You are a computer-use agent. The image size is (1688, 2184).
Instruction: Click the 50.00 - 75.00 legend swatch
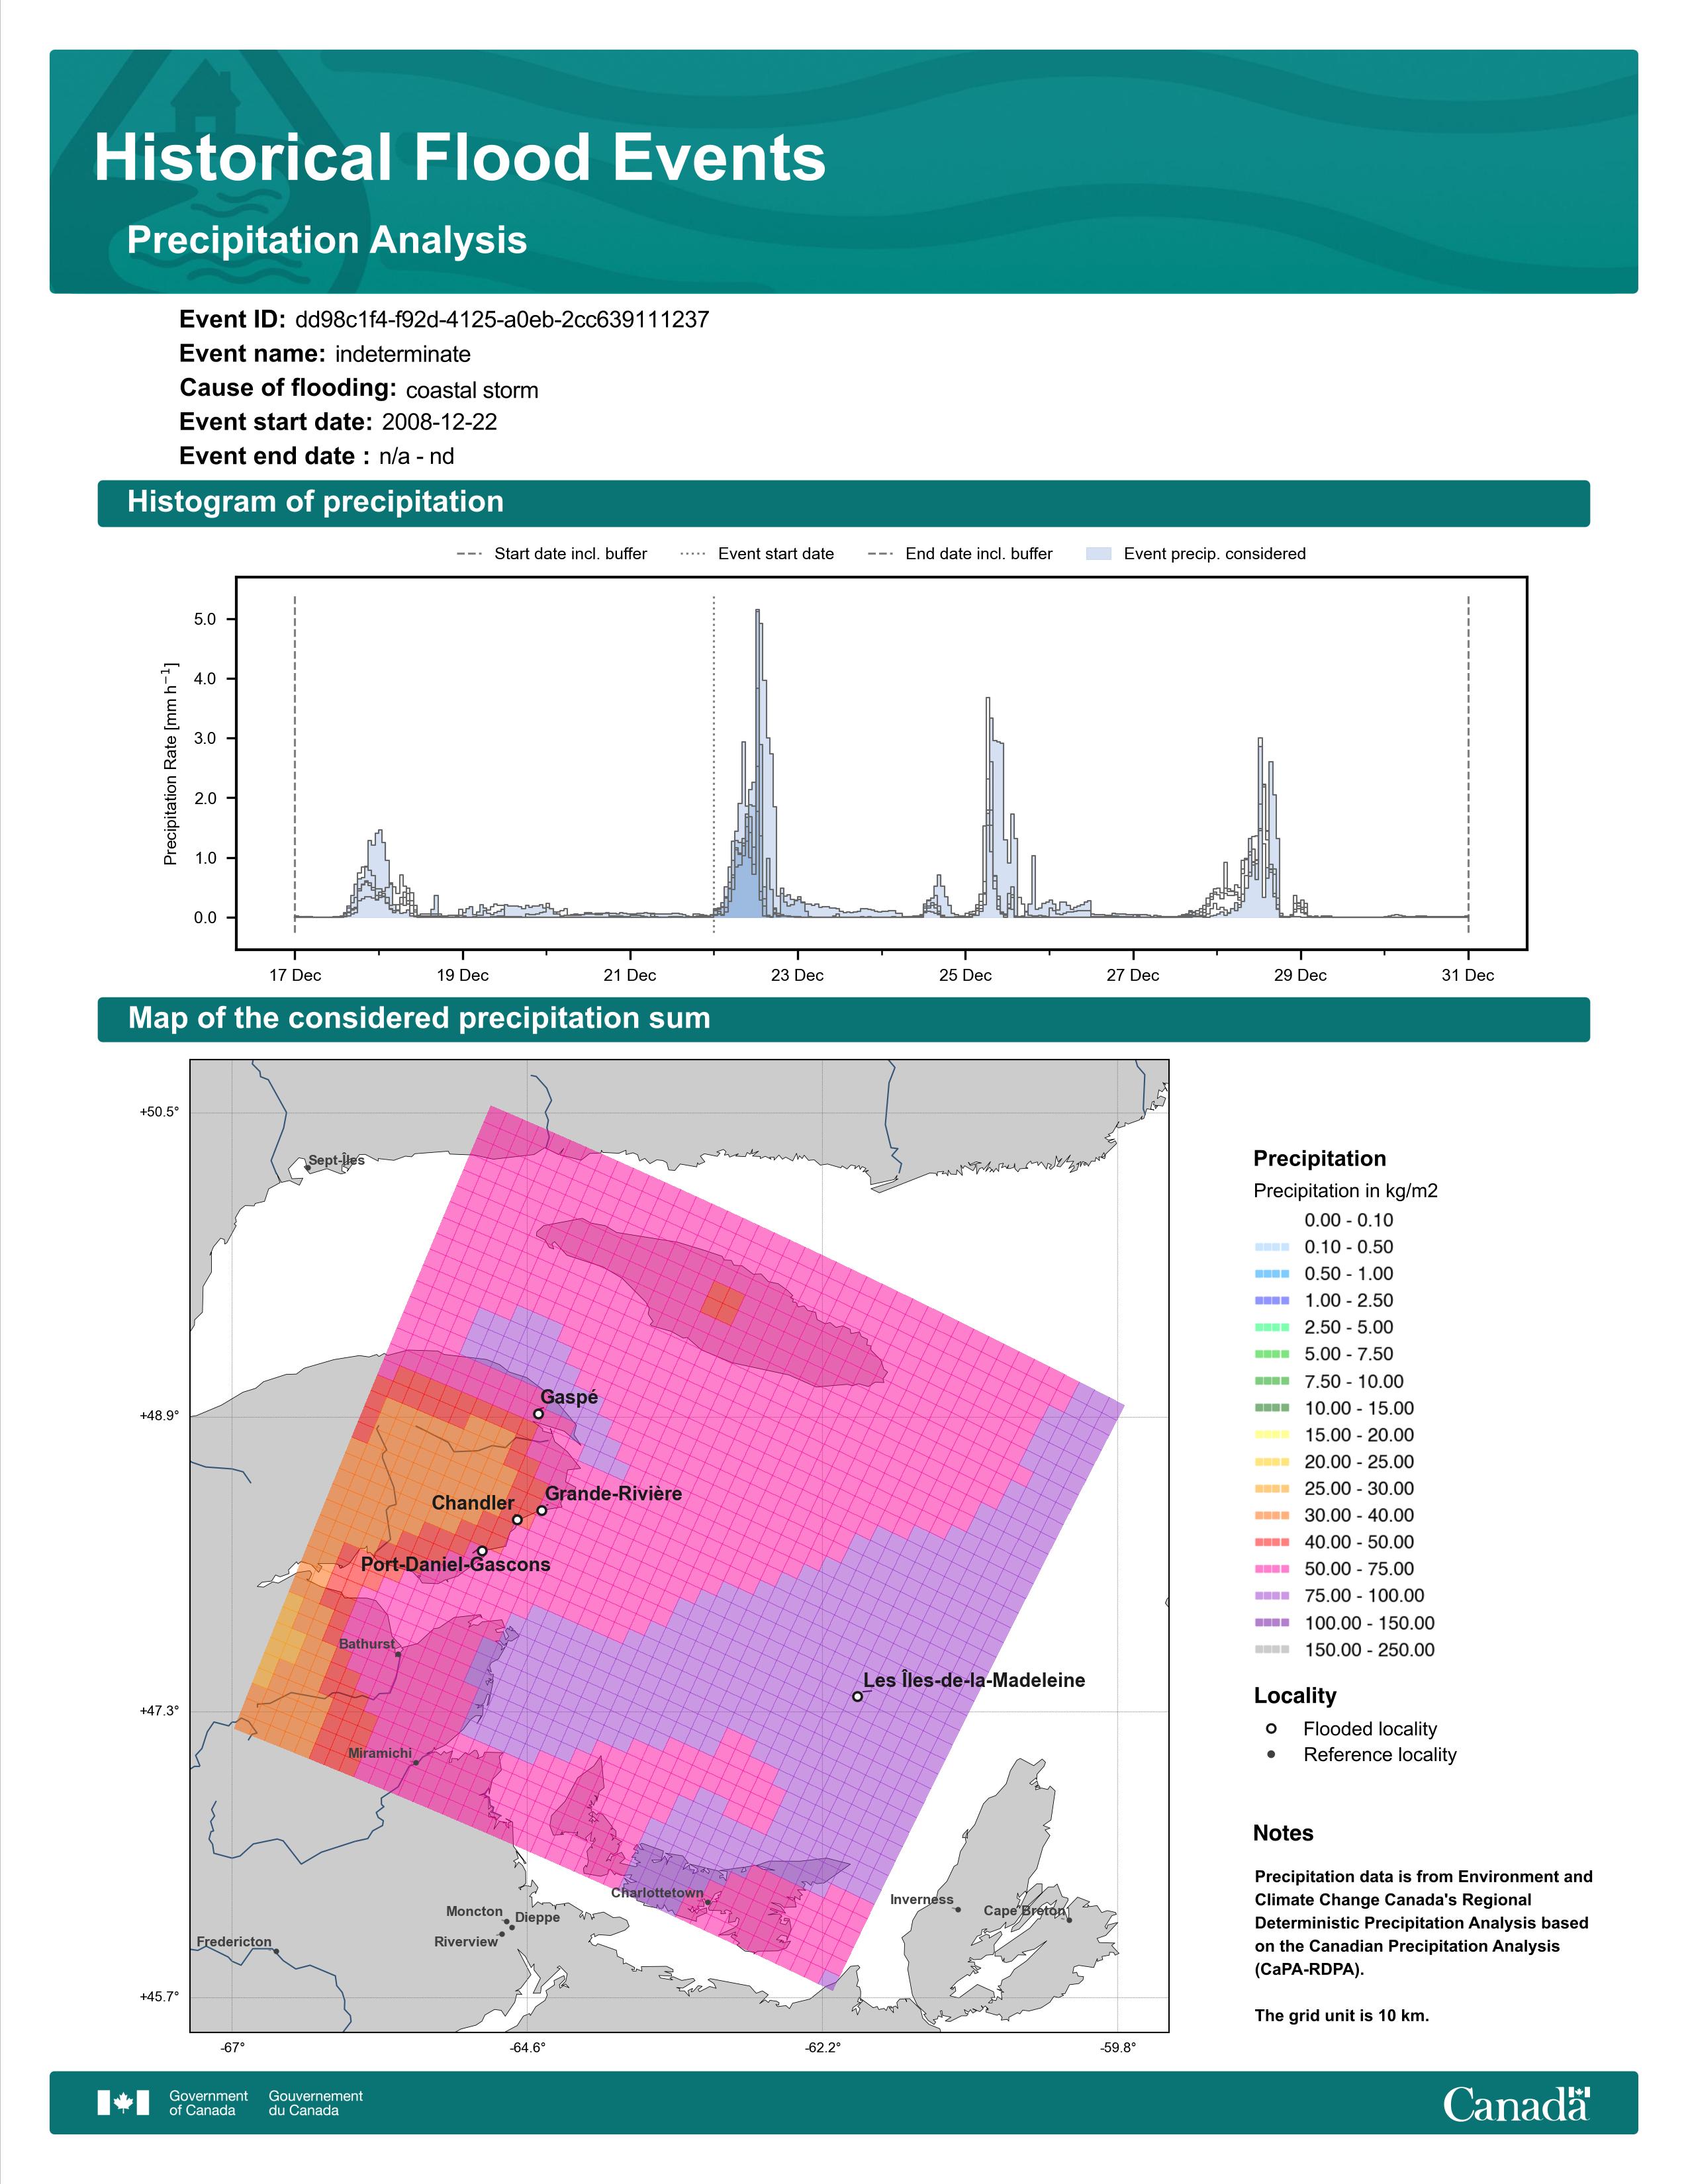tap(1272, 1569)
